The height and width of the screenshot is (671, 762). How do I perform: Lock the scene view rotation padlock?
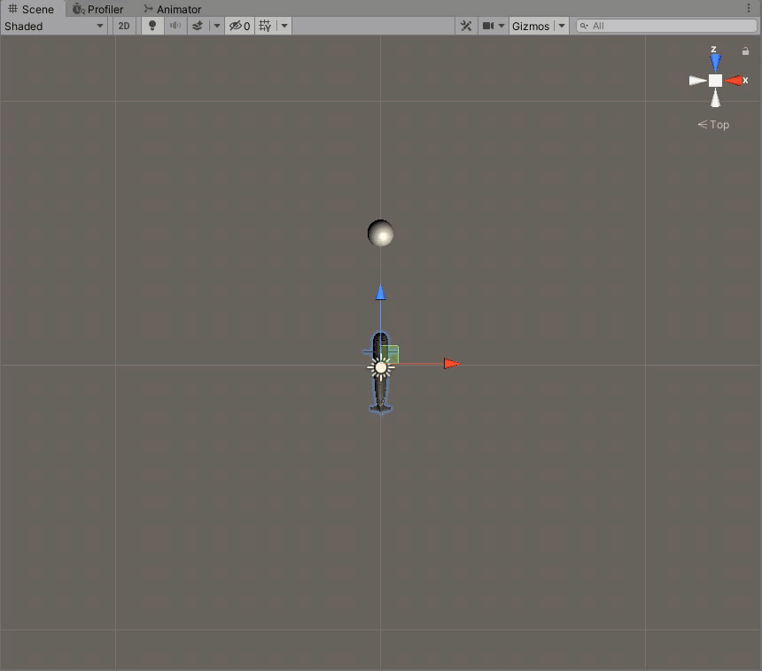[x=745, y=51]
